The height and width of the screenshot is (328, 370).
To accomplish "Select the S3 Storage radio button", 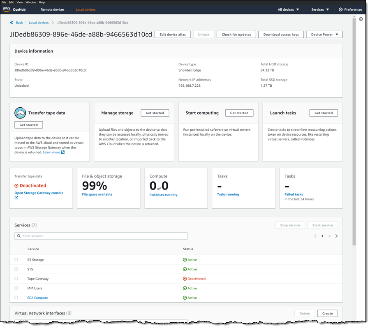I will [x=16, y=260].
